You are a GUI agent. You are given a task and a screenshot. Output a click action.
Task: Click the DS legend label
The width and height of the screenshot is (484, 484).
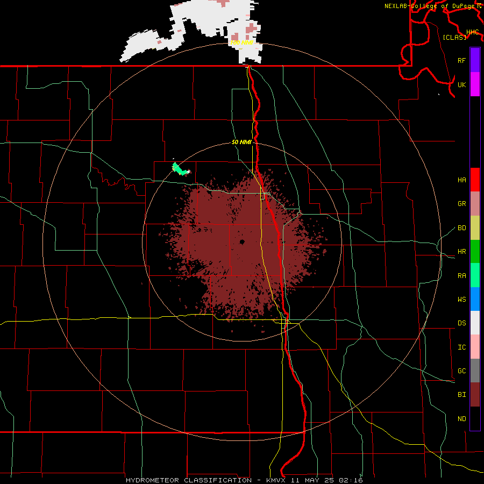point(461,323)
